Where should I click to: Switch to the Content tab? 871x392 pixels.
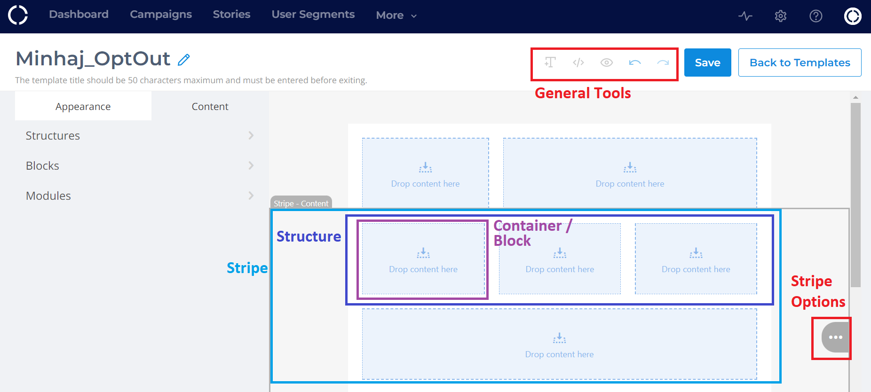click(210, 107)
